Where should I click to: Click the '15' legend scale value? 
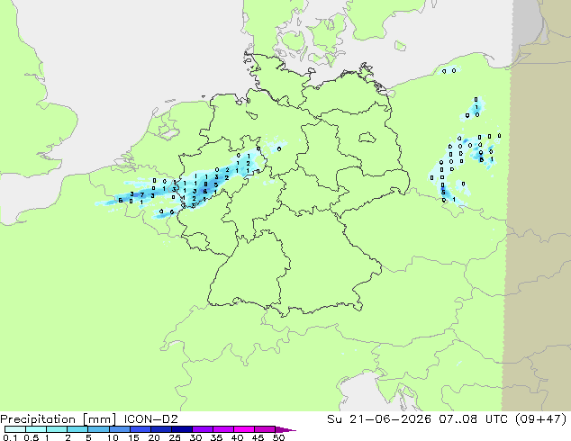tap(133, 437)
